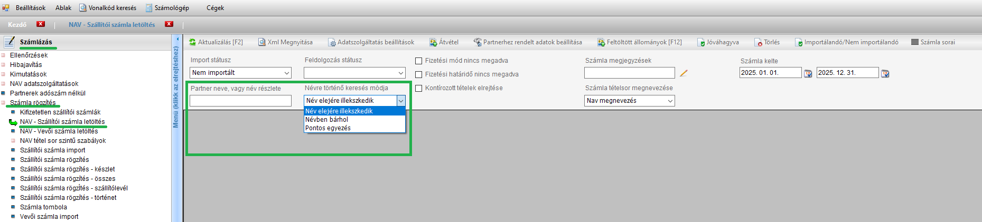
Task: Click the pencil icon beside Számla megjegyzések
Action: (684, 73)
